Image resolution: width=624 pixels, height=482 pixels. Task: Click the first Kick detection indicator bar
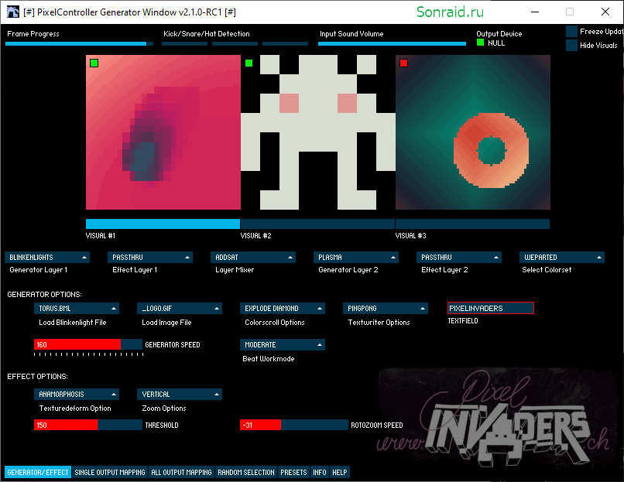click(185, 44)
